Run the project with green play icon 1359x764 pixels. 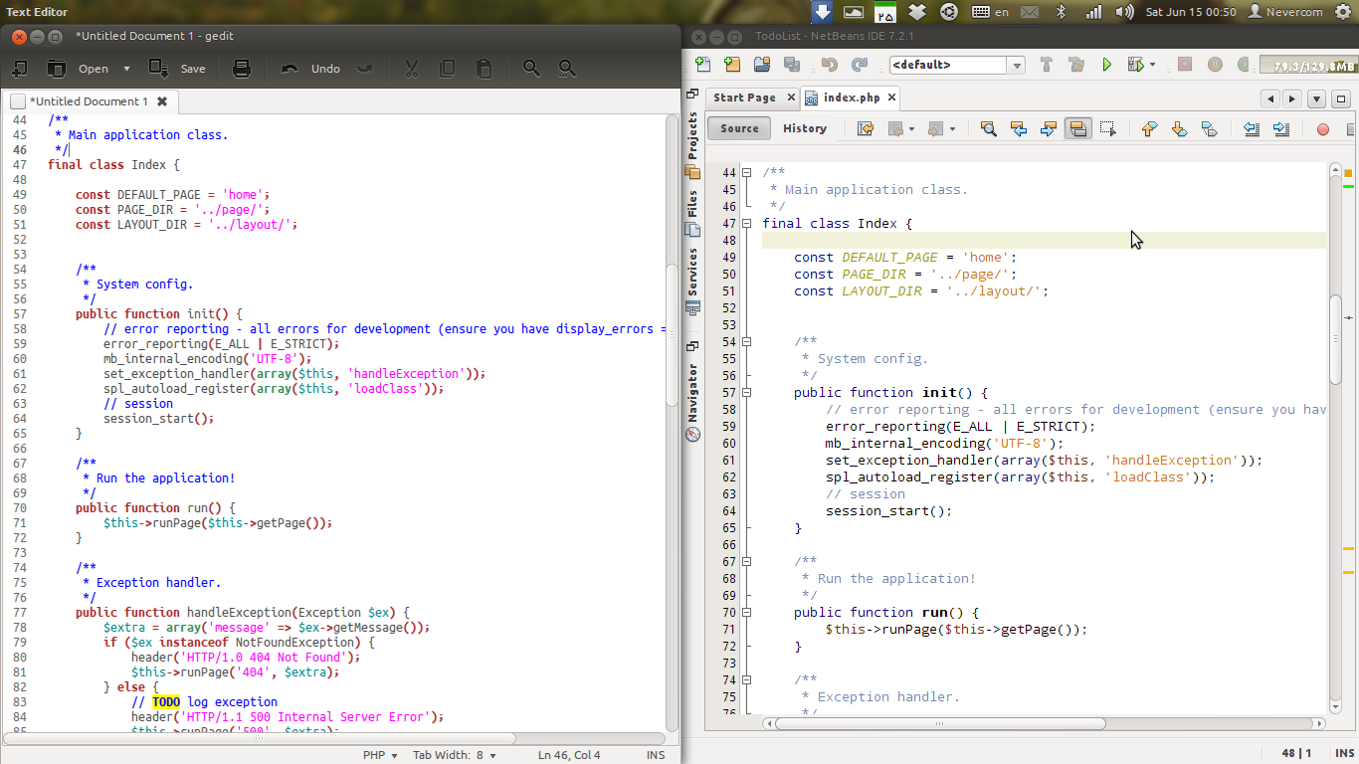[x=1106, y=65]
